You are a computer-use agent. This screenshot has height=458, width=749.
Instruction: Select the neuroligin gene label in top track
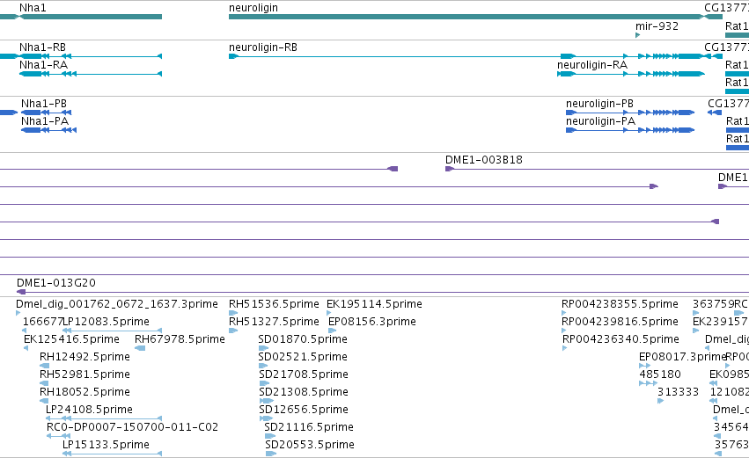tap(253, 8)
